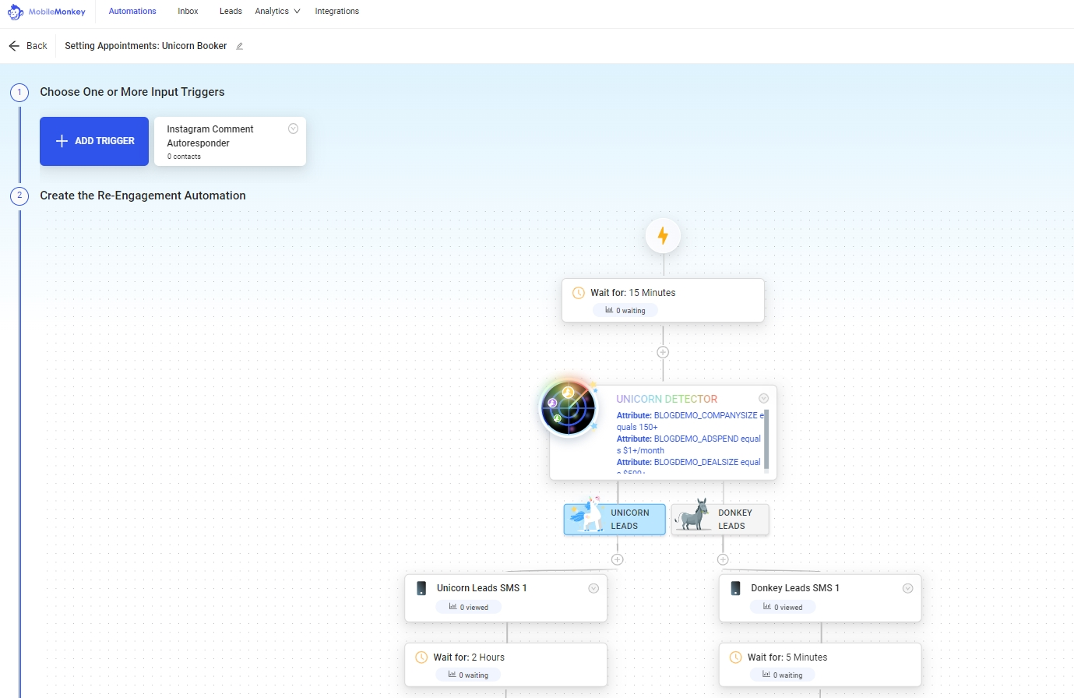Click phone icon on Unicorn Leads SMS 1
The width and height of the screenshot is (1074, 698).
click(421, 588)
